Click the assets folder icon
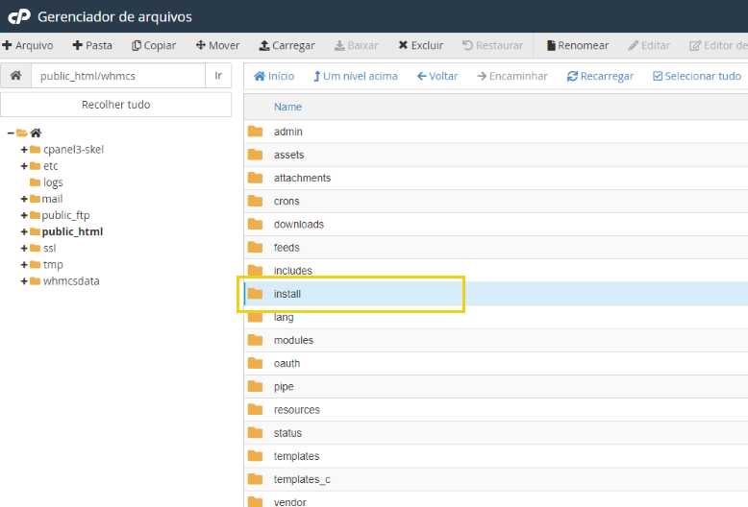The width and height of the screenshot is (748, 507). tap(255, 155)
